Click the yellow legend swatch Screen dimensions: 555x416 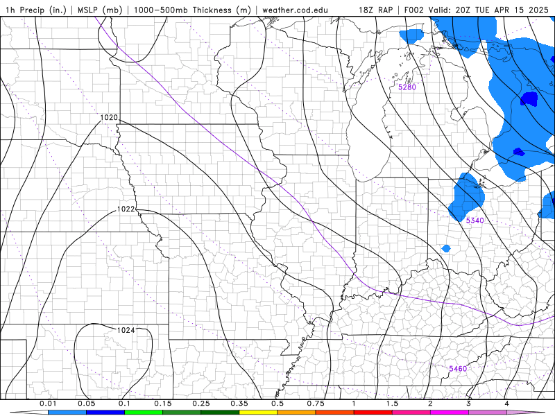[258, 413]
